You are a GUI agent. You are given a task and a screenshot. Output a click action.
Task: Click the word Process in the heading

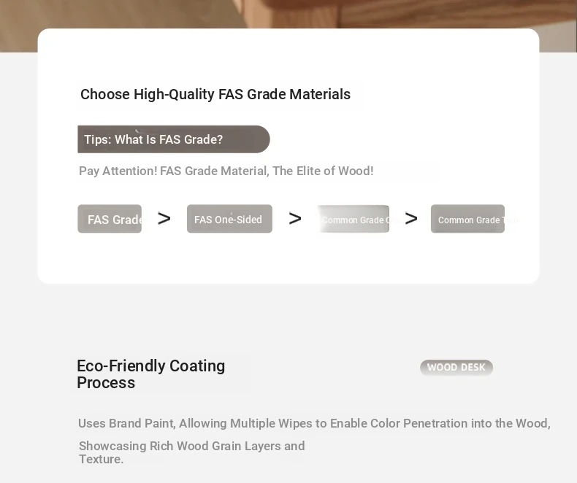[x=106, y=383]
